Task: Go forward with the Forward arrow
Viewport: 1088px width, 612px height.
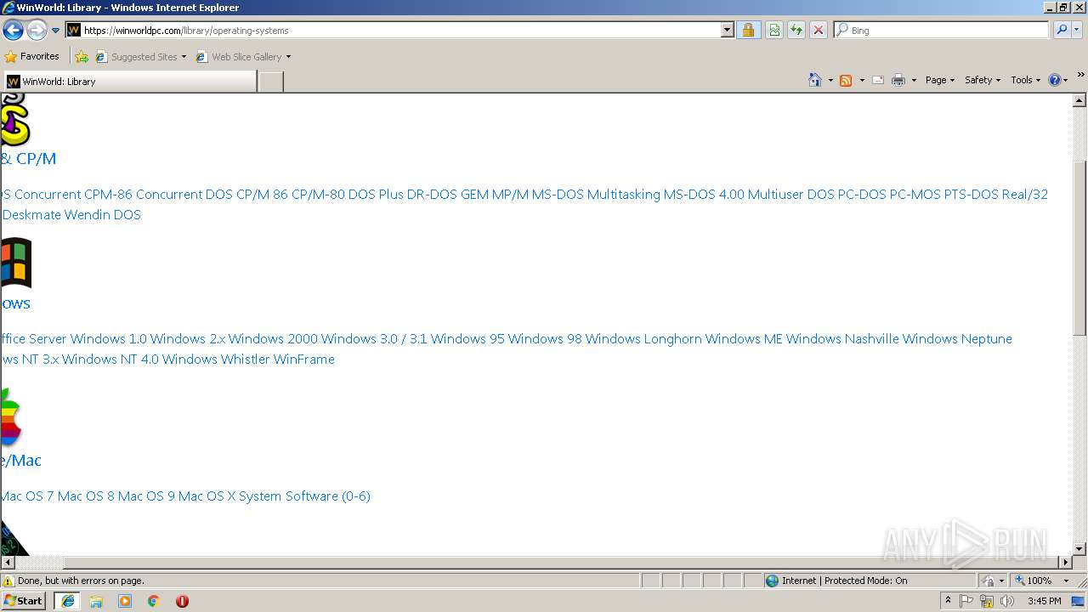Action: [37, 30]
